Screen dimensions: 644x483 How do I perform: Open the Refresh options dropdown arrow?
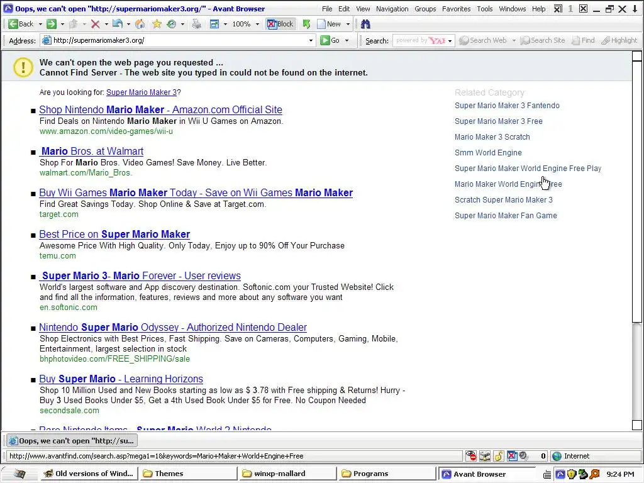(x=183, y=25)
